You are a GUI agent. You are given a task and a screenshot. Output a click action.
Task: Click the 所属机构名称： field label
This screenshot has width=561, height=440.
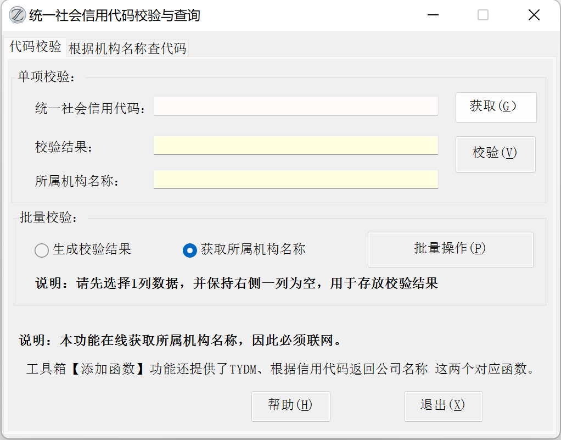77,181
